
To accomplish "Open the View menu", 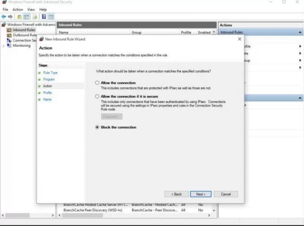I will point(31,9).
